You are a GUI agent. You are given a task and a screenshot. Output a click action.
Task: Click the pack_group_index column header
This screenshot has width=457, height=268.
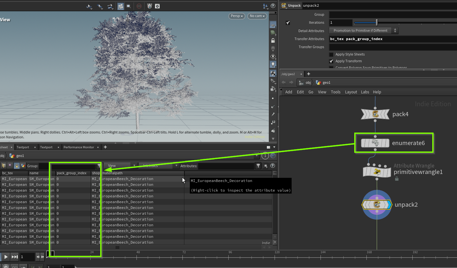72,173
